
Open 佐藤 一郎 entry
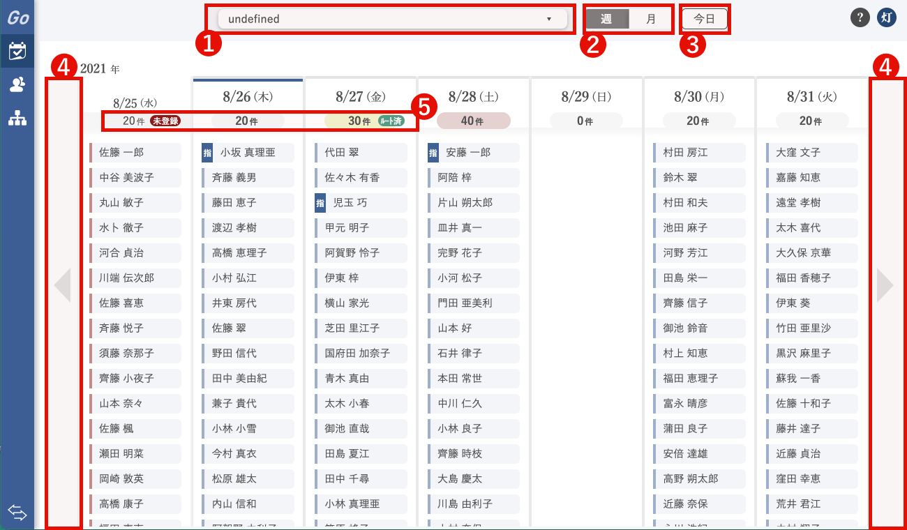point(135,153)
